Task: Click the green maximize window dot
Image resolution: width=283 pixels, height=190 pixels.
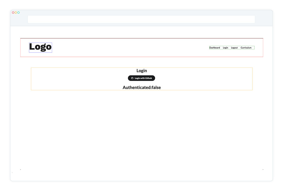Action: coord(18,13)
